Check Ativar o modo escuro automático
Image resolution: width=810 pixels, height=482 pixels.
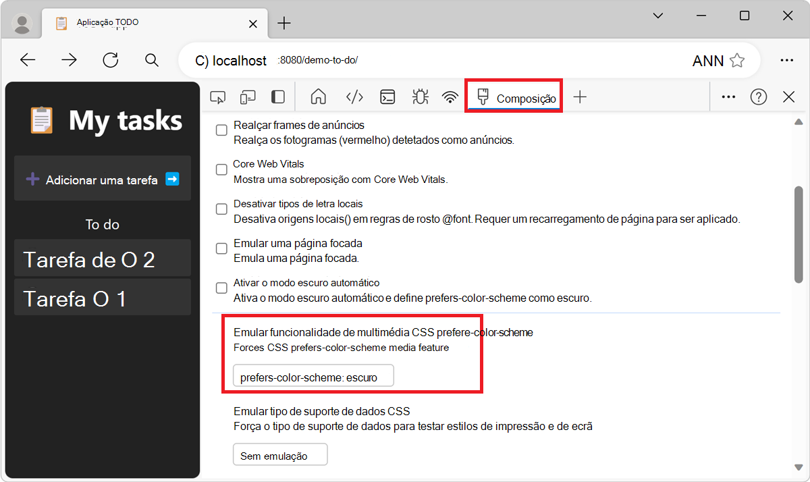221,288
